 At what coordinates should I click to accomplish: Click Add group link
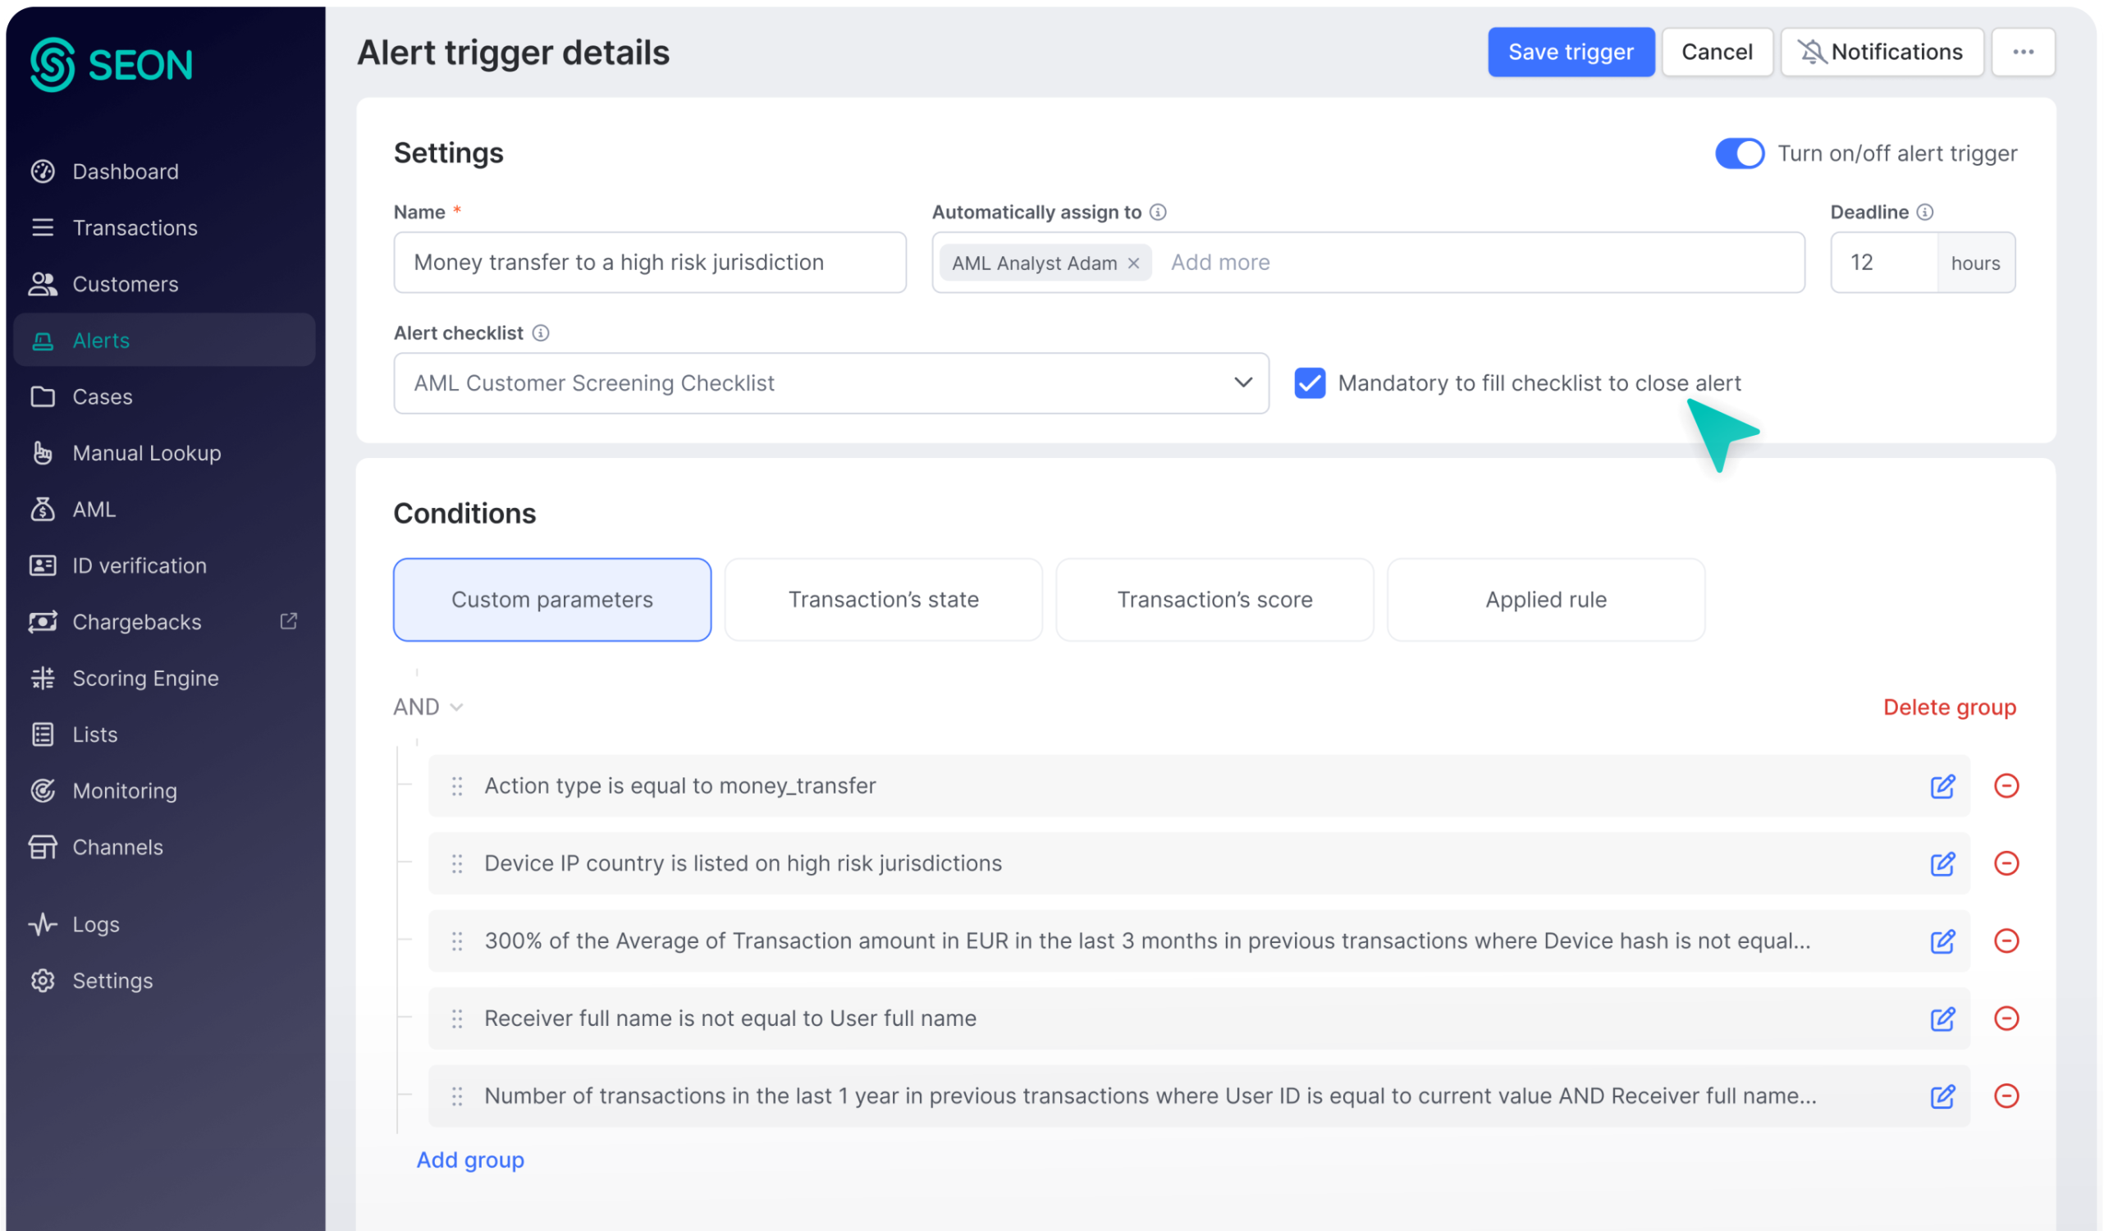pyautogui.click(x=470, y=1160)
